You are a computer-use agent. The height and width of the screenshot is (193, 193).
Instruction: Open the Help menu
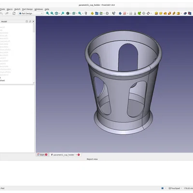tap(47, 9)
